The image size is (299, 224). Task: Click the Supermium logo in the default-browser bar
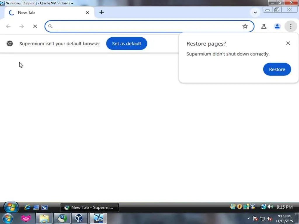point(10,43)
